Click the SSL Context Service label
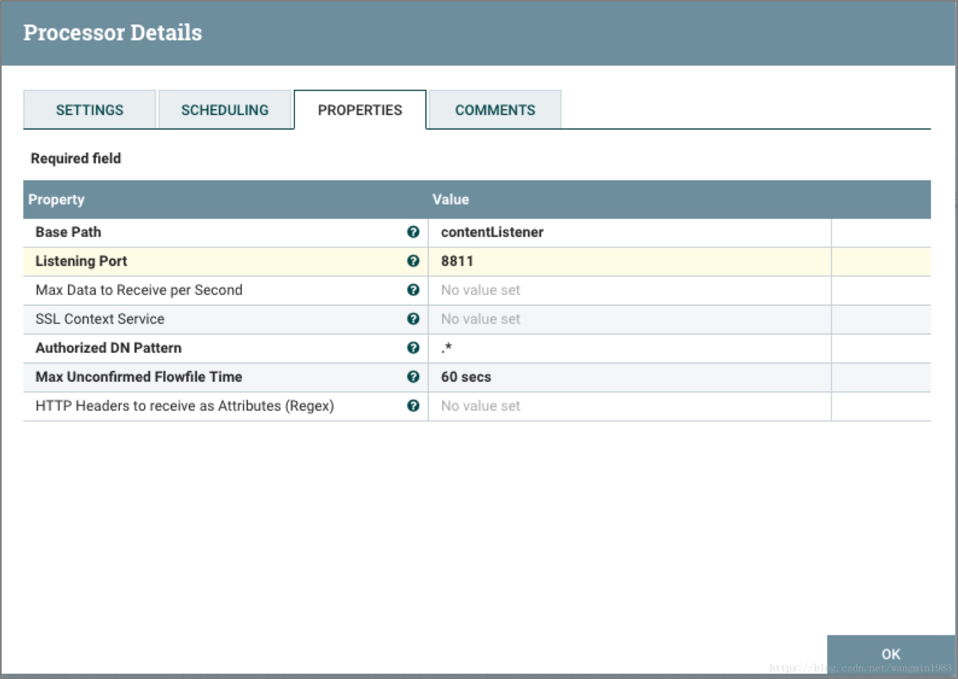Image resolution: width=958 pixels, height=679 pixels. [100, 319]
